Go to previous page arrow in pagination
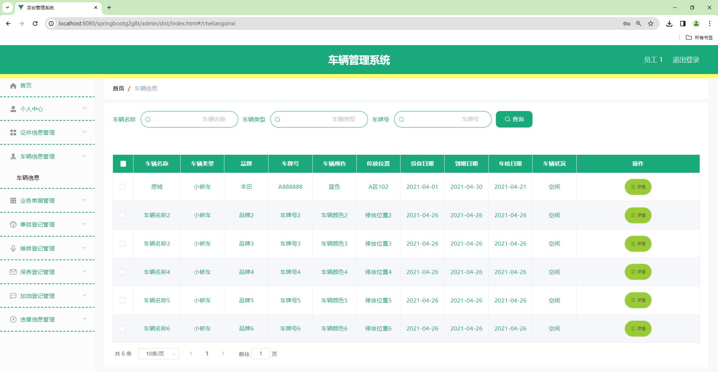The width and height of the screenshot is (718, 372). pos(191,353)
